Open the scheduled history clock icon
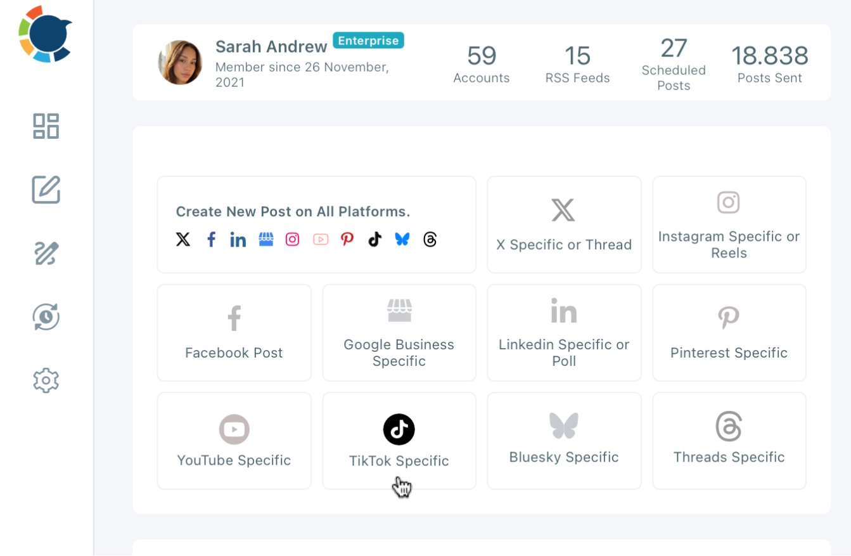 click(x=46, y=316)
